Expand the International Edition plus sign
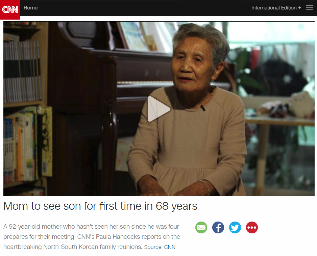The height and width of the screenshot is (256, 317). [300, 8]
